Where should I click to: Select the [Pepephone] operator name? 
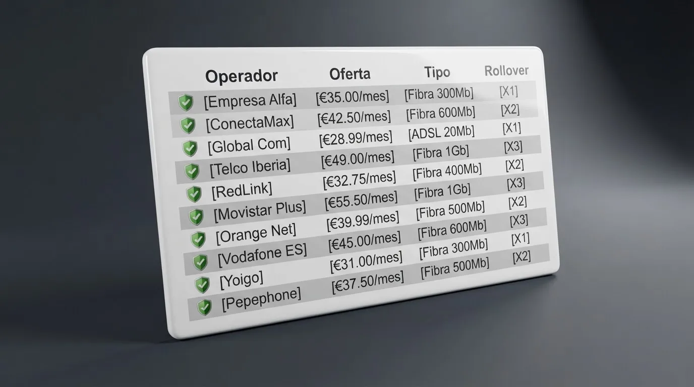pyautogui.click(x=261, y=299)
